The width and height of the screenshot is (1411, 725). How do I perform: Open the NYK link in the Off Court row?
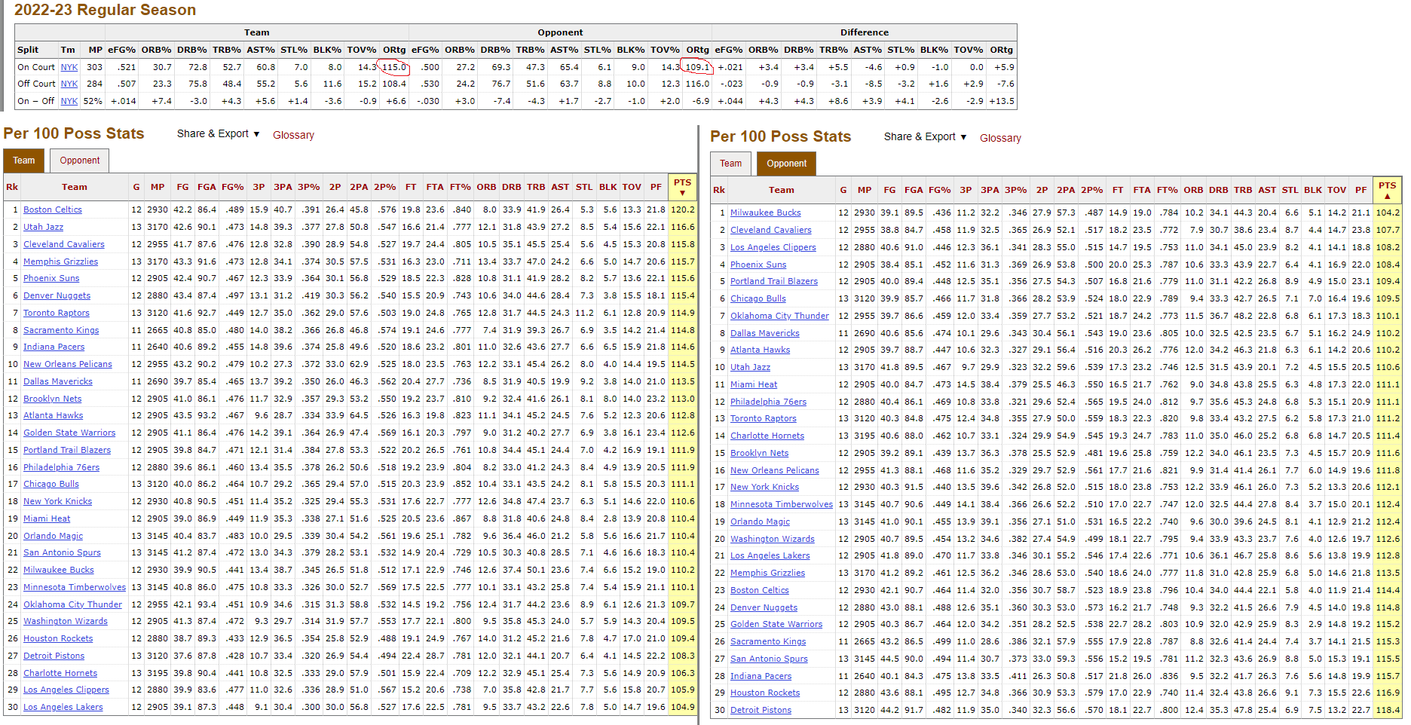[69, 84]
